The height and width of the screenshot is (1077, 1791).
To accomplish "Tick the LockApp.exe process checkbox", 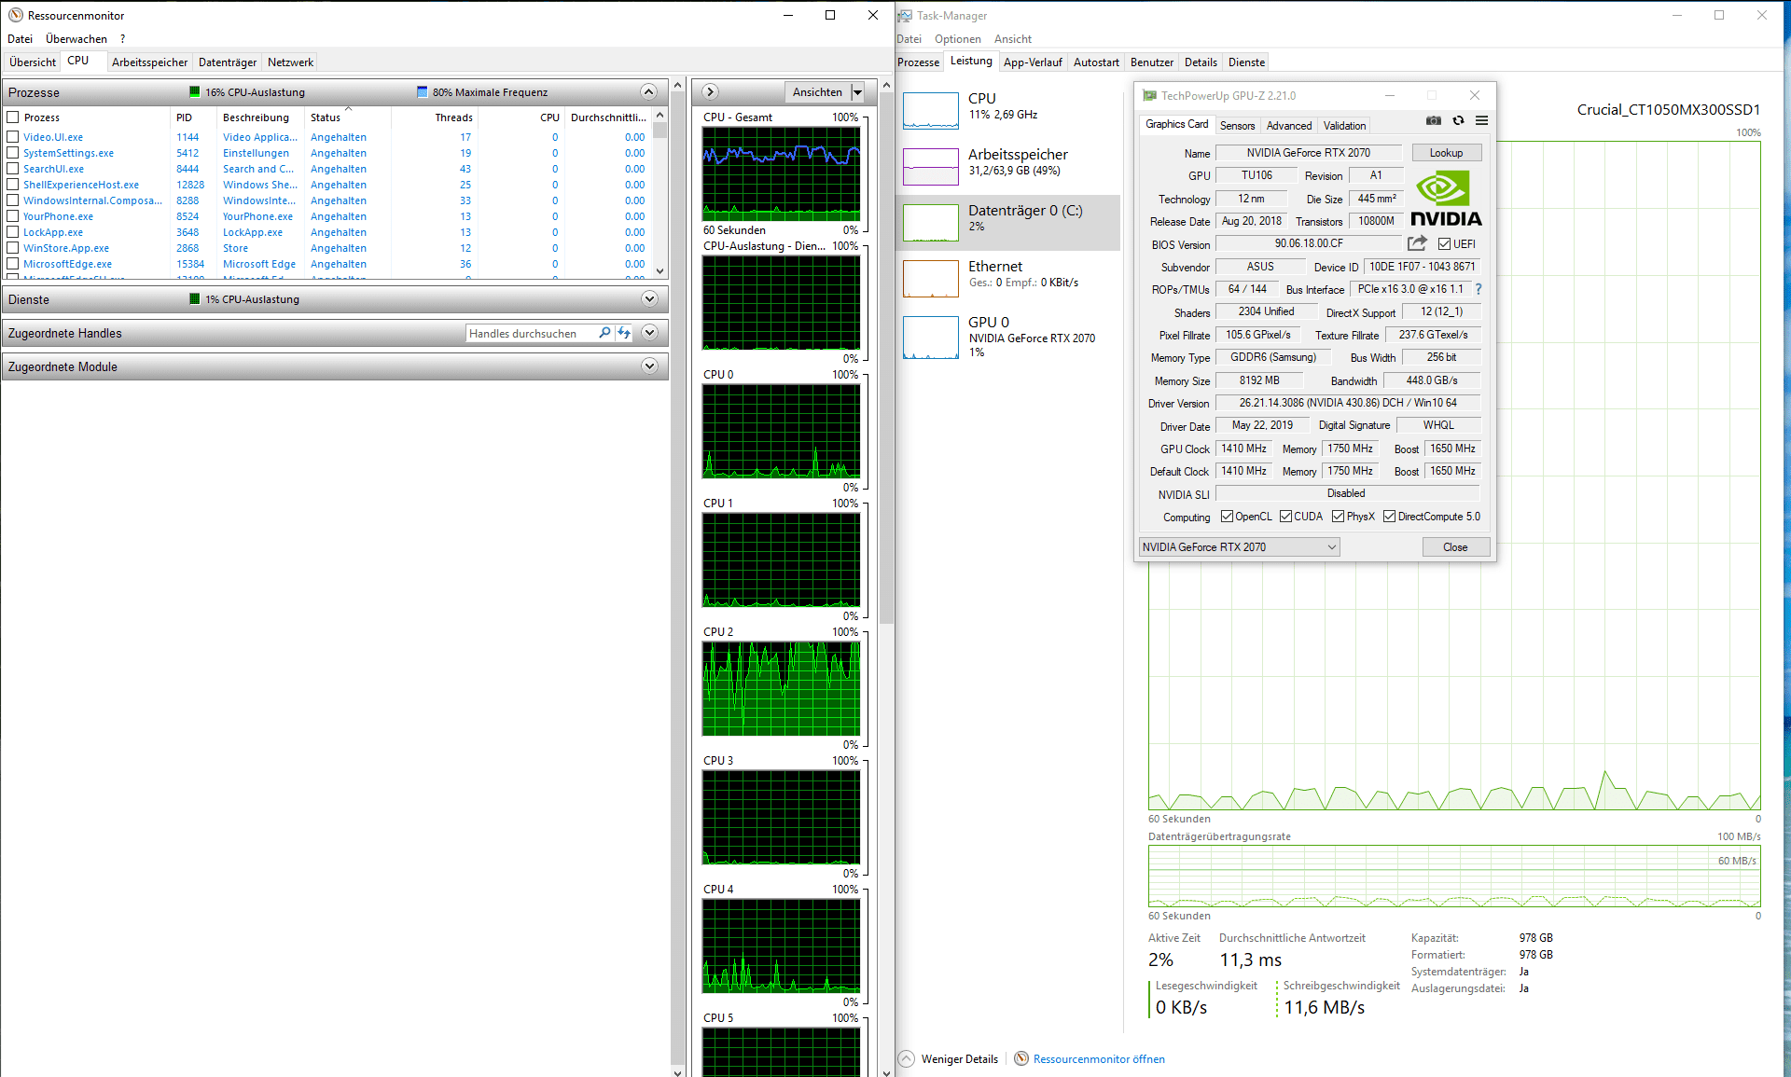I will (13, 232).
